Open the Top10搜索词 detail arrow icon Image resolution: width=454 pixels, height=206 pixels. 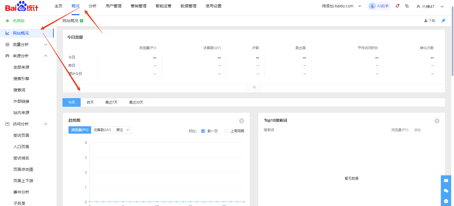point(437,121)
